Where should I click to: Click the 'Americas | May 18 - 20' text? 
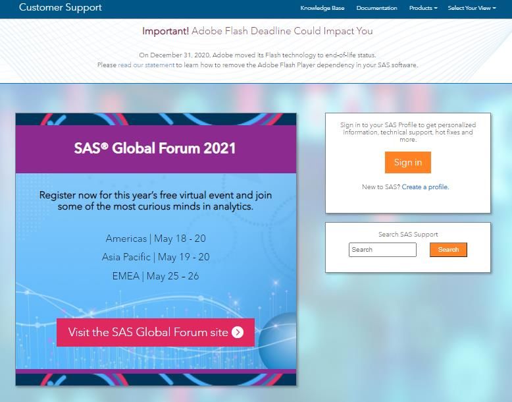point(155,239)
